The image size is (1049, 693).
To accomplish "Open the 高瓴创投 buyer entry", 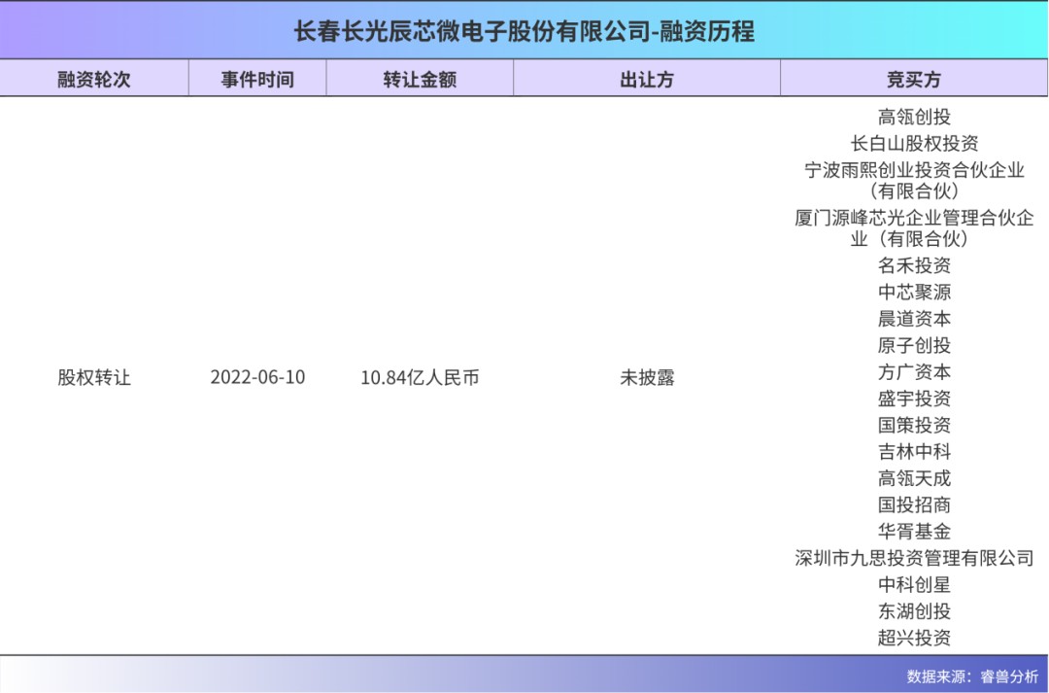I will 914,118.
